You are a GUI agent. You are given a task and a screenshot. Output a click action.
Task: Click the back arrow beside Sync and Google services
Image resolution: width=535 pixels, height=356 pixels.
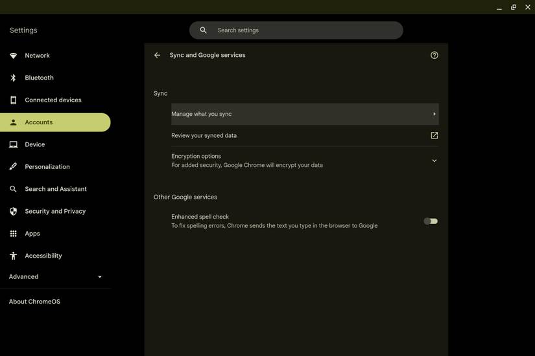click(x=157, y=55)
